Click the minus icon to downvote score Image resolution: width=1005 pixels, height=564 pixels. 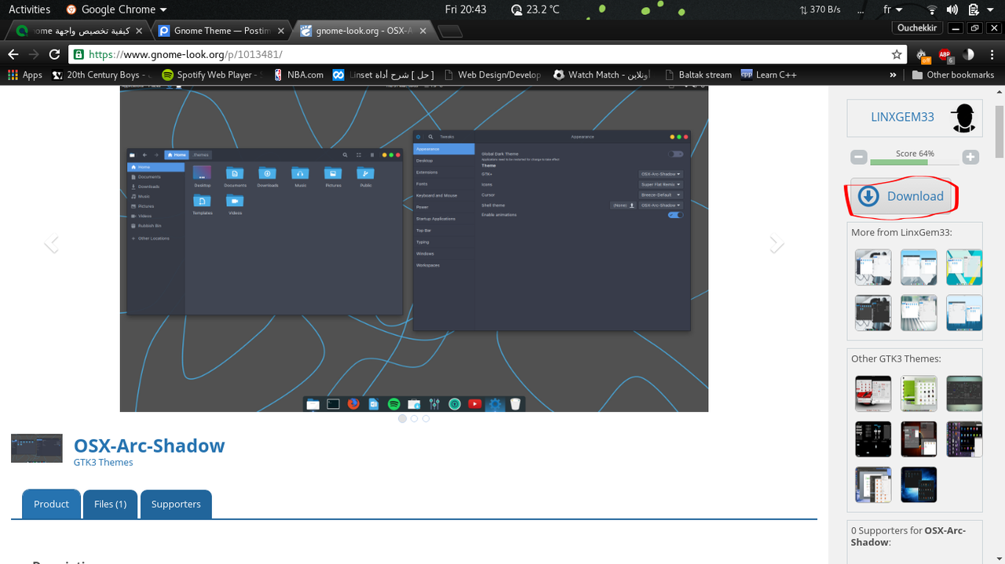tap(859, 157)
